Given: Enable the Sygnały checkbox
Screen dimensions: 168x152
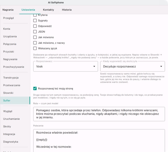Looking at the screenshot, I should (35, 20).
